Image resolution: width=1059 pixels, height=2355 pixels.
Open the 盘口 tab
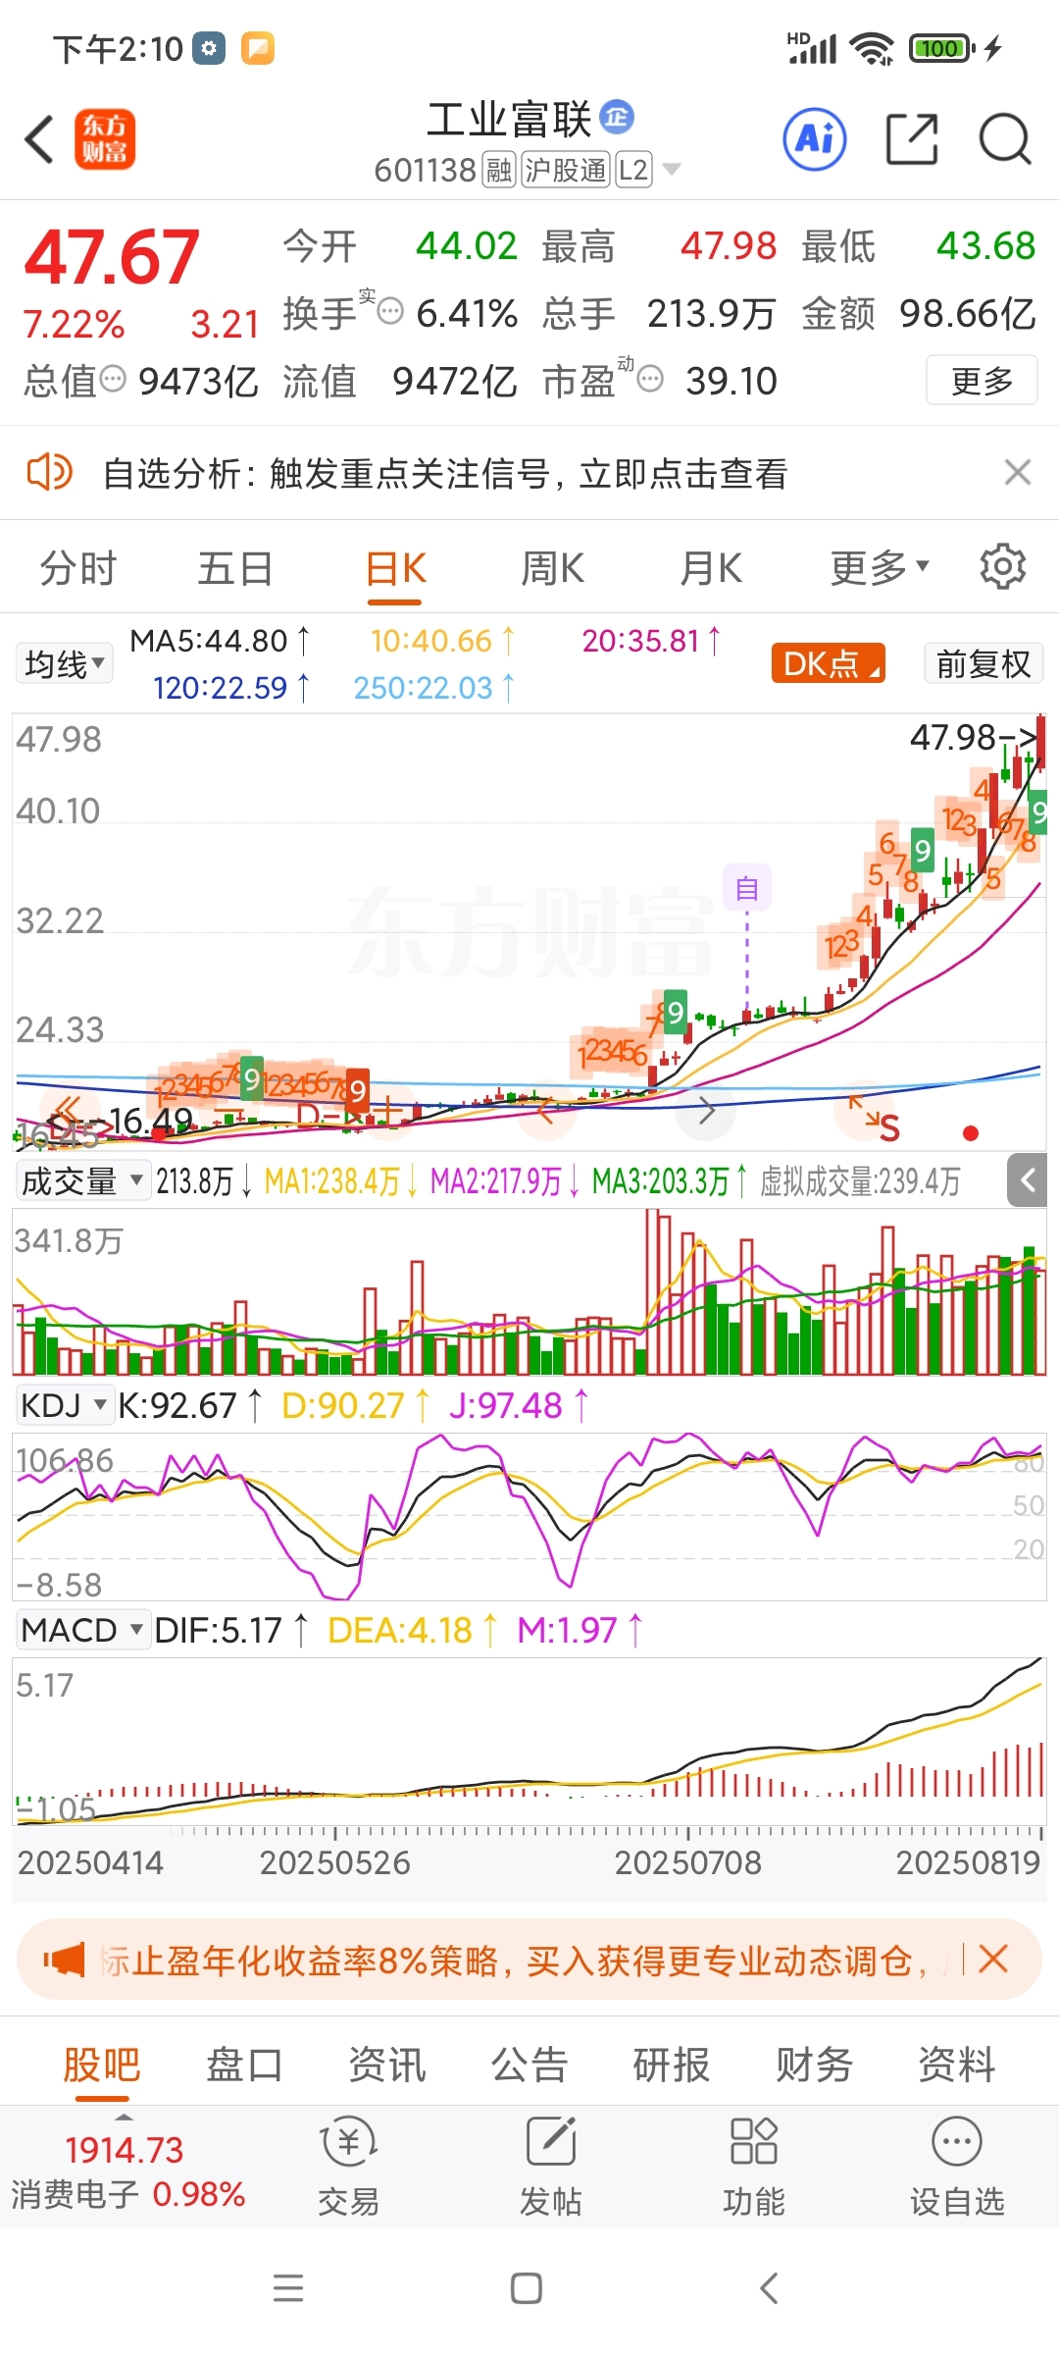[244, 2064]
